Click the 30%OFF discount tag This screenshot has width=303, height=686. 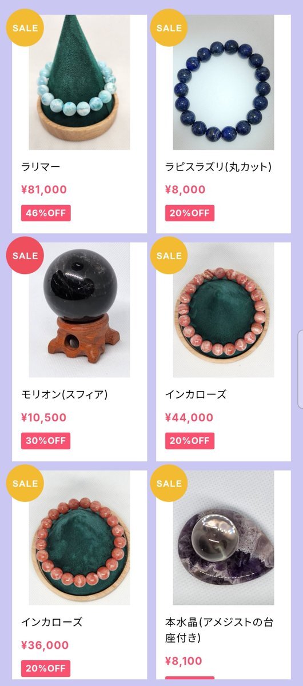(46, 441)
